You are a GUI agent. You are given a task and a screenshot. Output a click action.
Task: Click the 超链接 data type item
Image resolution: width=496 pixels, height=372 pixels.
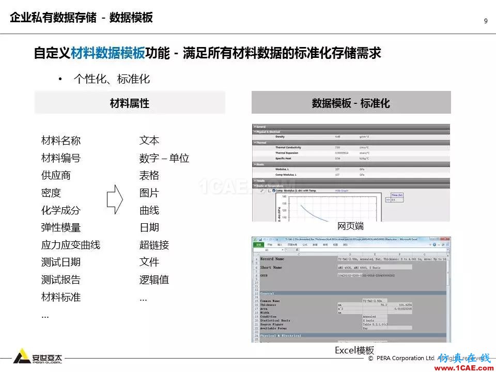click(154, 245)
